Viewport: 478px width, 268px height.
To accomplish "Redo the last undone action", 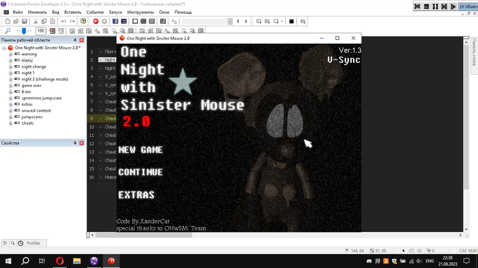I will [72, 21].
